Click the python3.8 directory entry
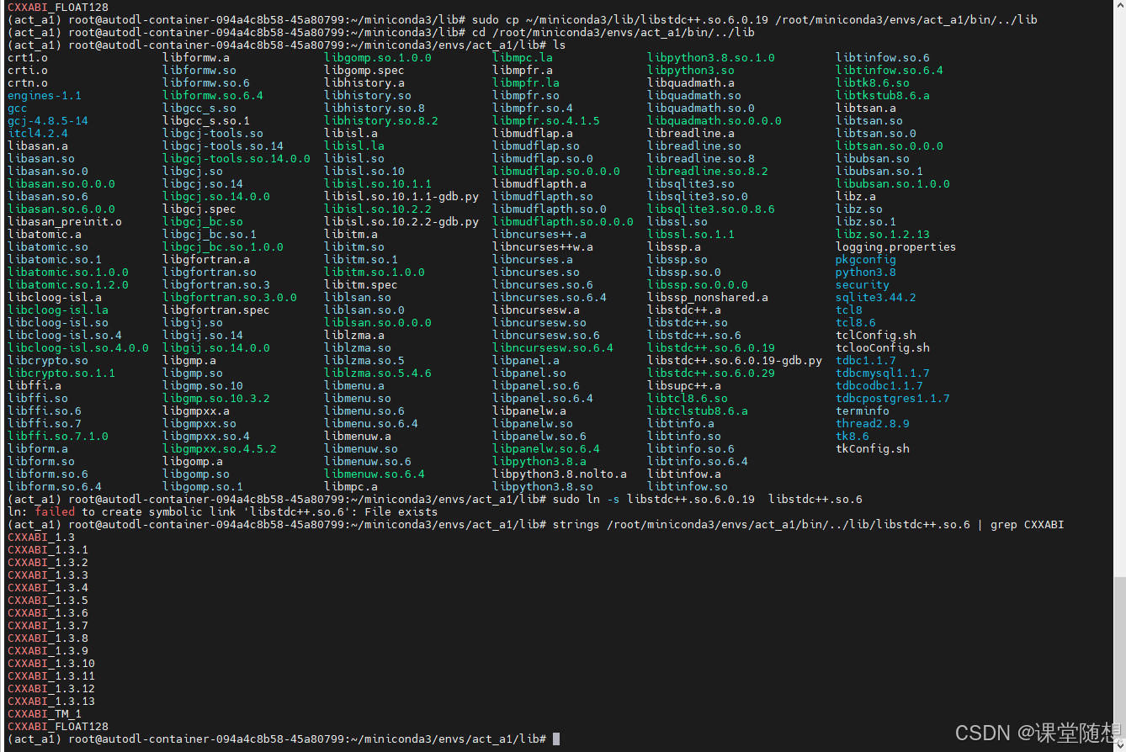 point(866,272)
